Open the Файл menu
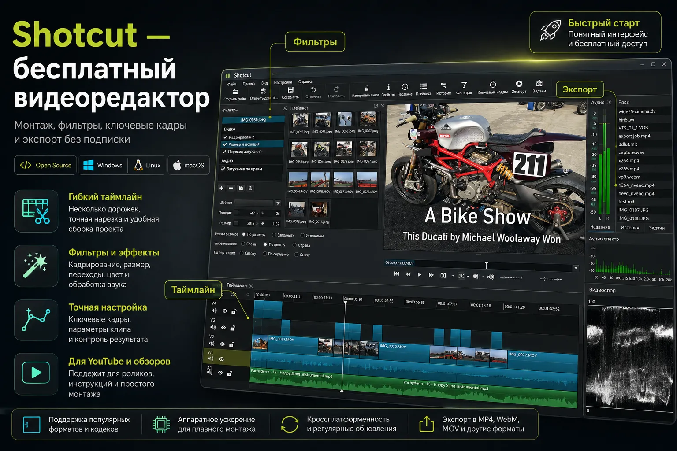677x451 pixels. 231,84
